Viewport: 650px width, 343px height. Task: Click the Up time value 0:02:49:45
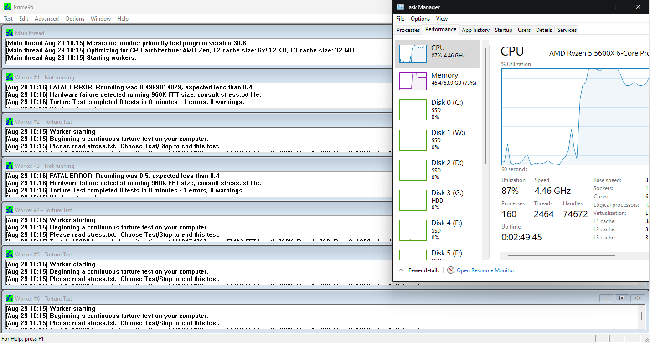tap(522, 237)
